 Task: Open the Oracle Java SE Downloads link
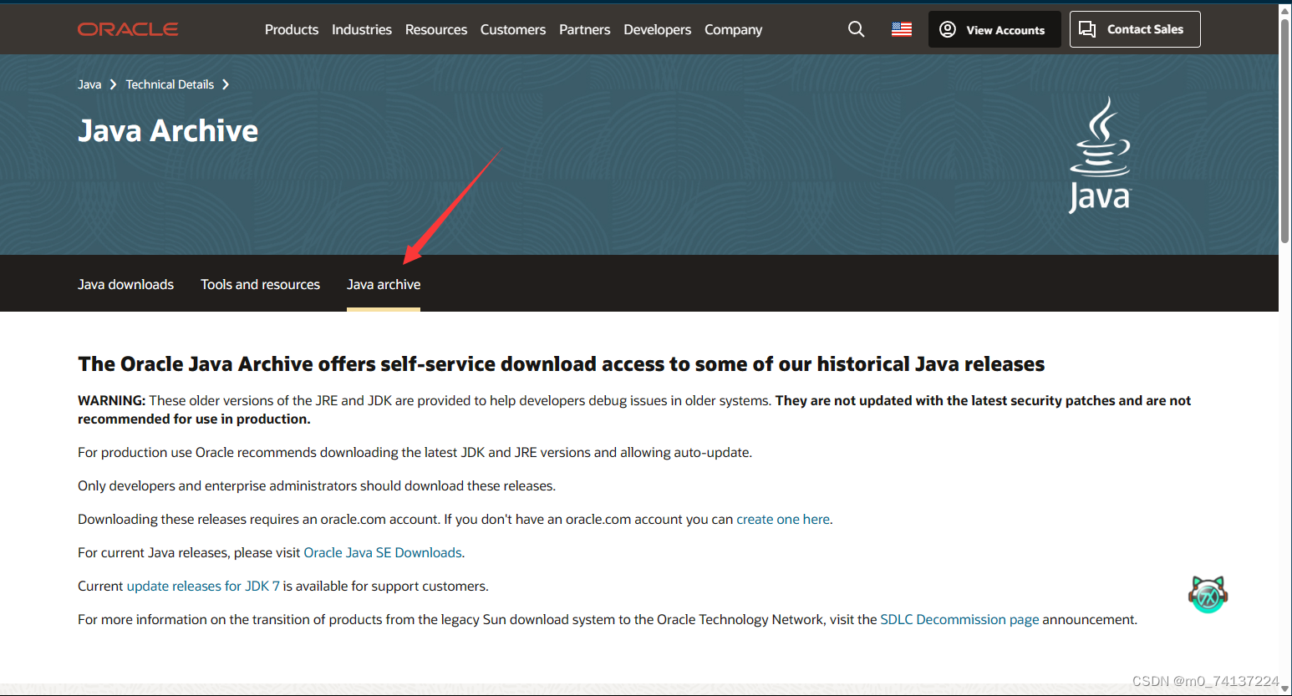click(383, 552)
